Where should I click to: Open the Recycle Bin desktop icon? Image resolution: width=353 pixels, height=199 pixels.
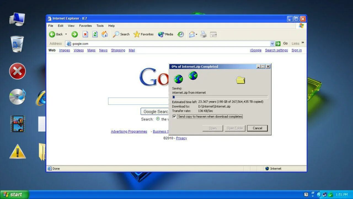17,44
